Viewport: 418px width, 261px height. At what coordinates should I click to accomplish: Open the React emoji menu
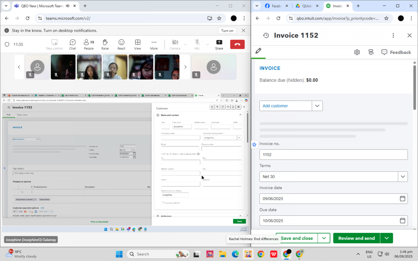click(x=121, y=45)
